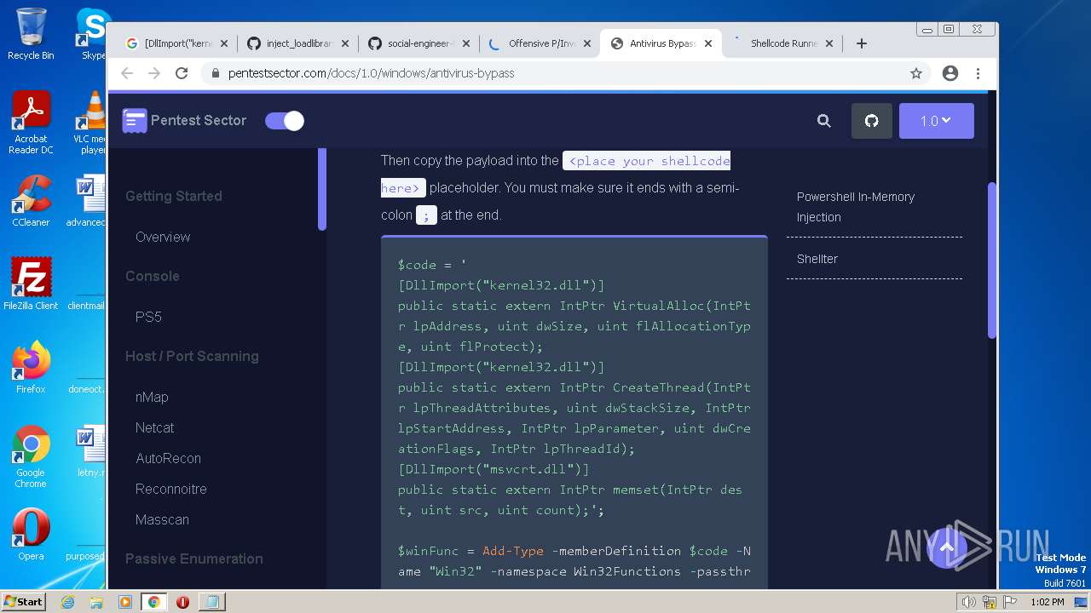Close the social-engineer tab
The width and height of the screenshot is (1091, 613).
pyautogui.click(x=465, y=43)
